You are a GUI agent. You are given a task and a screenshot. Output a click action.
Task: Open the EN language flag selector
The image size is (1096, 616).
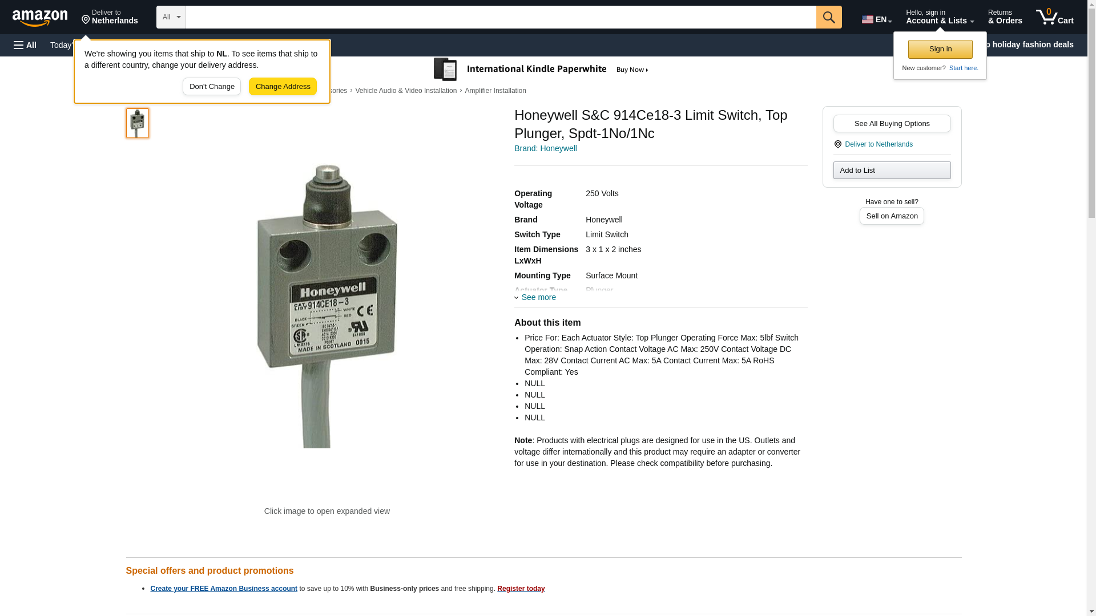[876, 19]
